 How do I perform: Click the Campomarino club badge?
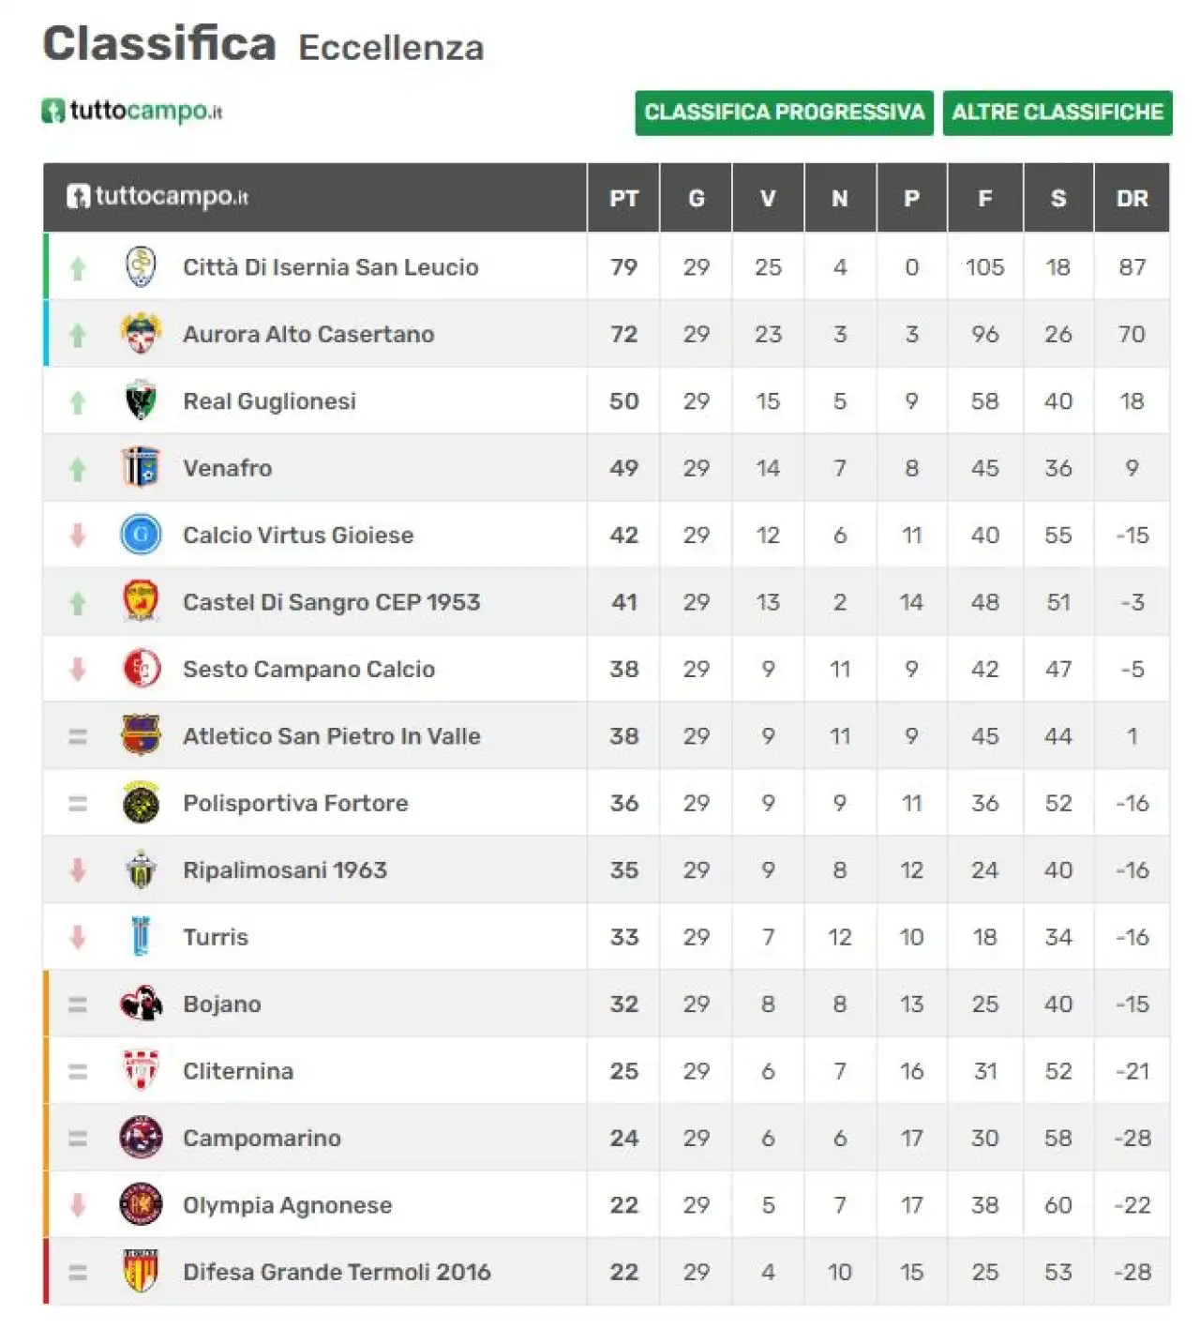141,1138
